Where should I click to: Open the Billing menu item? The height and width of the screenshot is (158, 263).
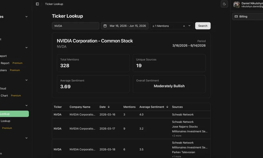[248, 16]
